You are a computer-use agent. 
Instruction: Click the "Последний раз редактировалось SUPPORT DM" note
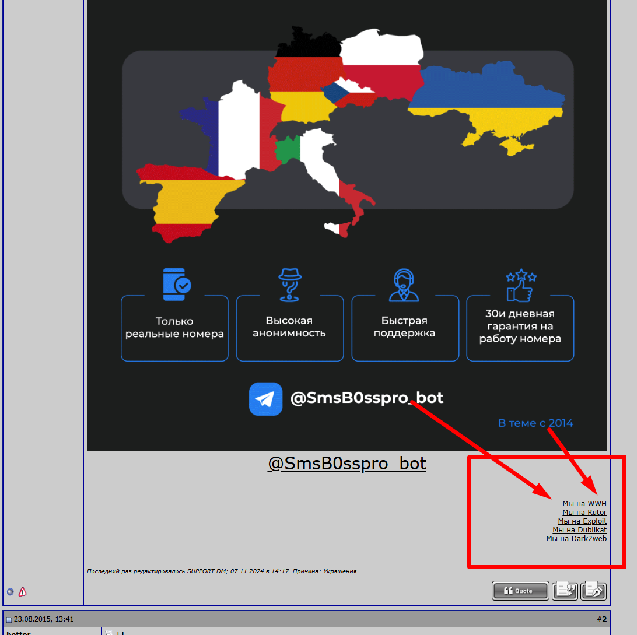point(222,571)
